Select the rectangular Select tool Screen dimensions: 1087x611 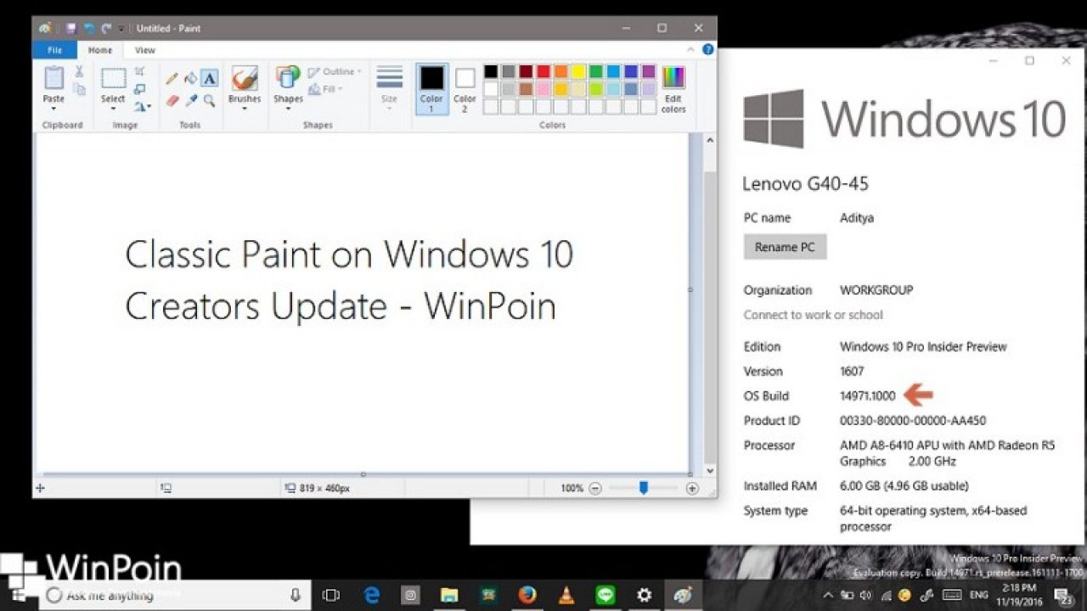(114, 79)
